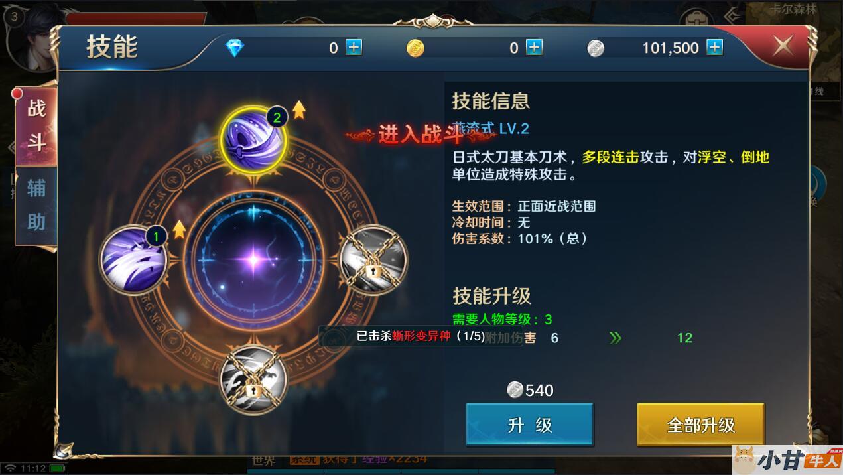
Task: Click the silver coin currency icon
Action: click(x=596, y=48)
